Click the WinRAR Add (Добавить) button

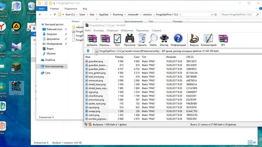tap(92, 40)
